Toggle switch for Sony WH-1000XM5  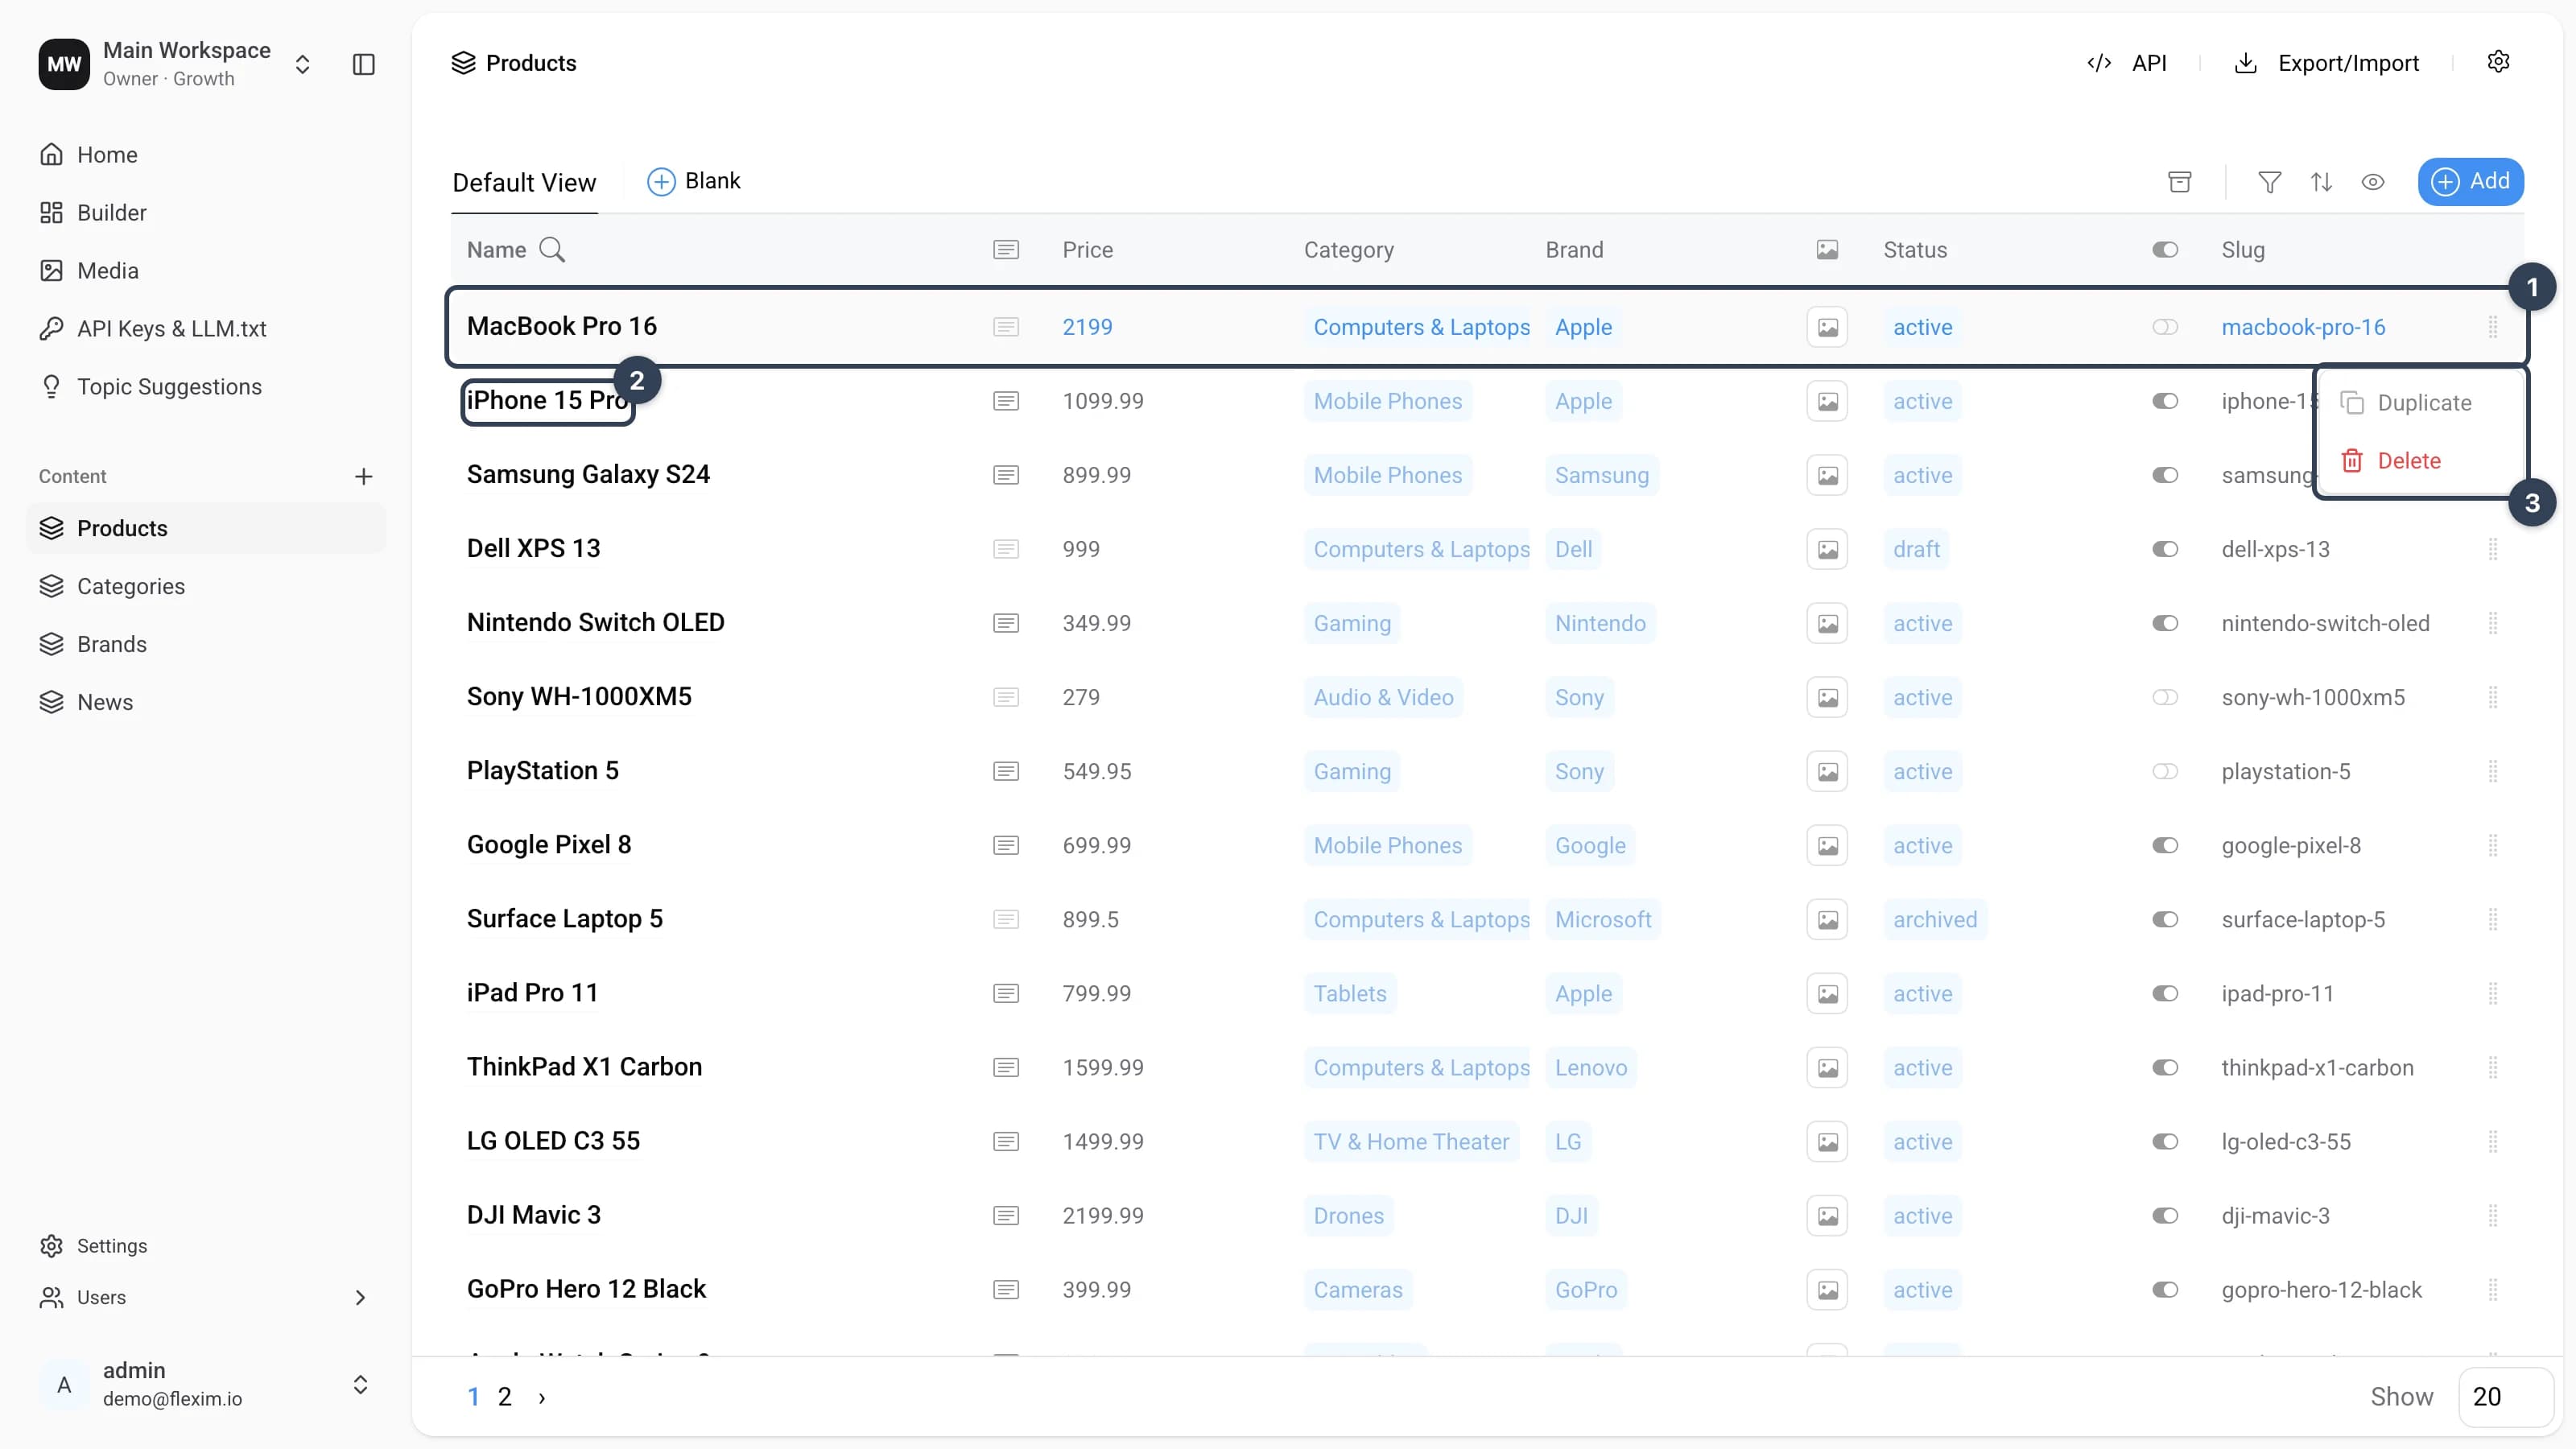pos(2165,697)
